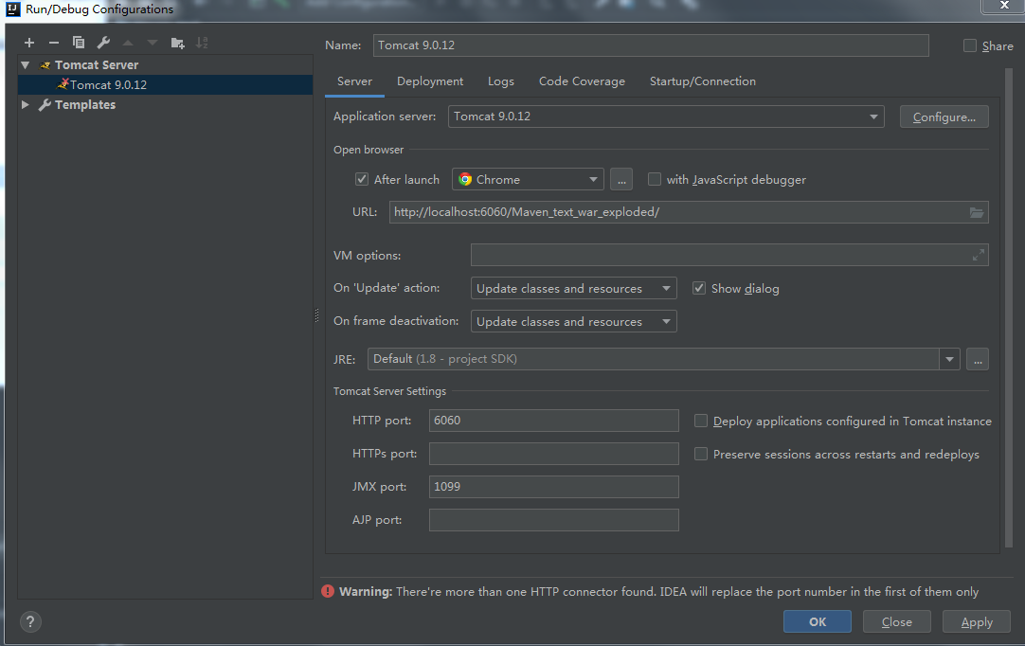Browse URL folder icon in URL field
Viewport: 1025px width, 646px height.
tap(976, 212)
